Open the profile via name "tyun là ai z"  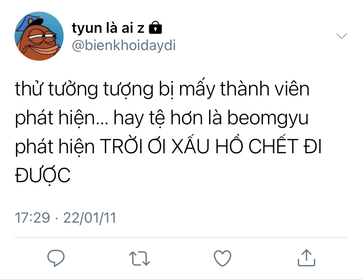tap(108, 28)
